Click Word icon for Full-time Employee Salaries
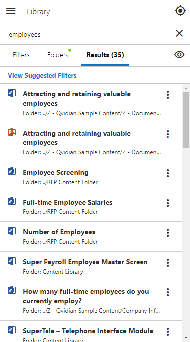Viewport: 190px width, 342px height. pyautogui.click(x=12, y=201)
